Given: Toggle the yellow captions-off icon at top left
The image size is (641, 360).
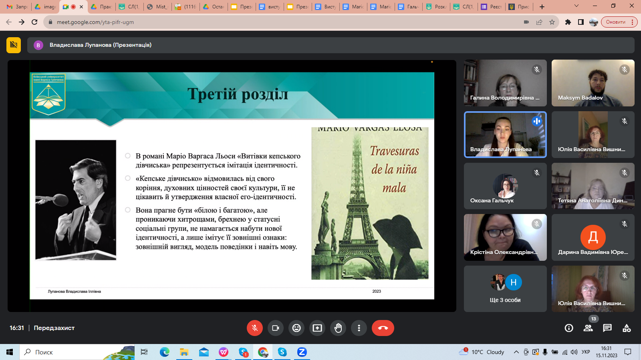Looking at the screenshot, I should [x=14, y=45].
